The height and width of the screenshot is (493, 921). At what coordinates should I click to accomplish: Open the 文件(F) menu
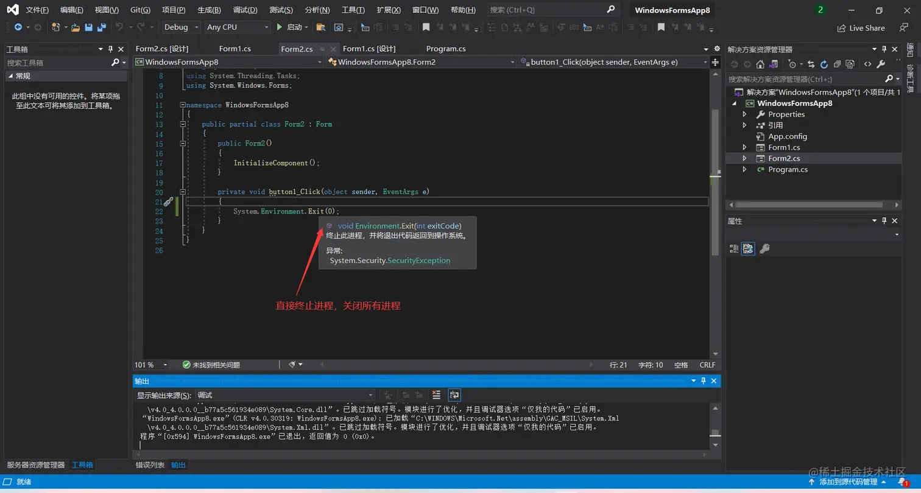pos(37,10)
